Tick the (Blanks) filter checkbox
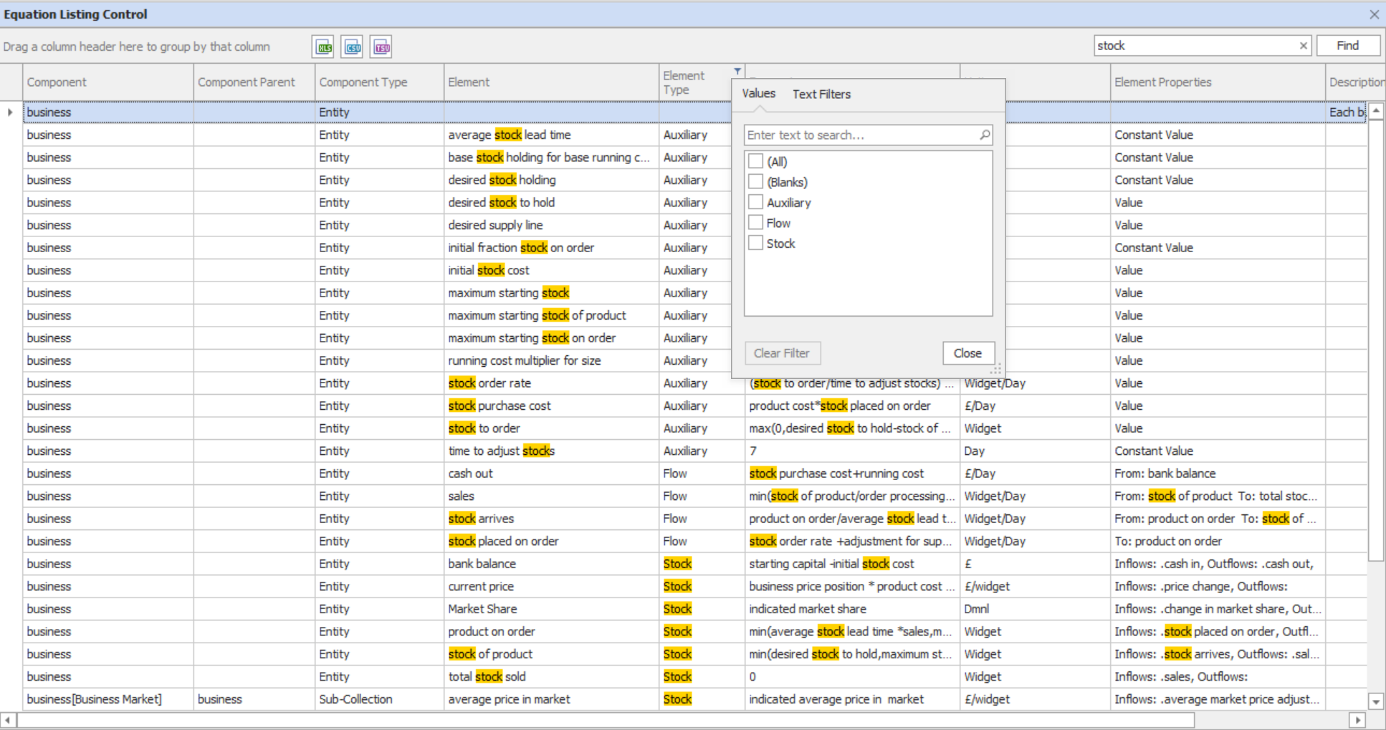This screenshot has height=730, width=1386. (x=755, y=182)
